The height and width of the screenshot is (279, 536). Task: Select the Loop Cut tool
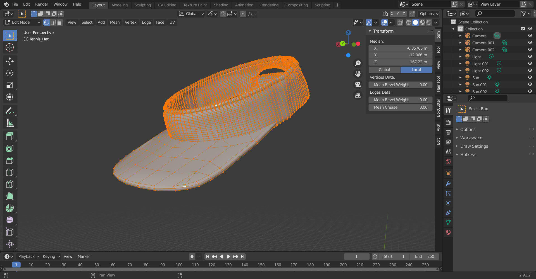point(10,172)
